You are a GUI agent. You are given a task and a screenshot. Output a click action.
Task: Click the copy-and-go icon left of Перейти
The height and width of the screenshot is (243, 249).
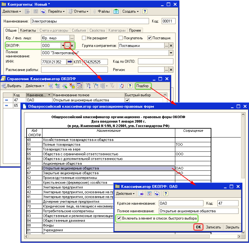click(43, 11)
